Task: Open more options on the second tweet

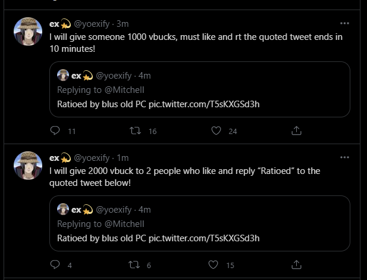Action: [x=344, y=158]
